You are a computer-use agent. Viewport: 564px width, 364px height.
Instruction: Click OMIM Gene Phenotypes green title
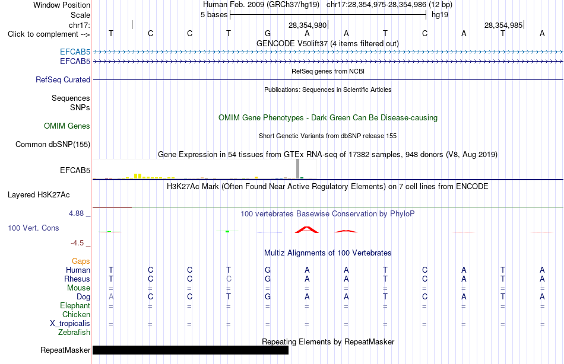328,118
